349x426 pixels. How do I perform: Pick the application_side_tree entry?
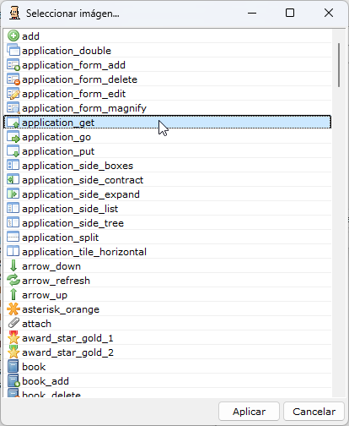click(x=168, y=223)
